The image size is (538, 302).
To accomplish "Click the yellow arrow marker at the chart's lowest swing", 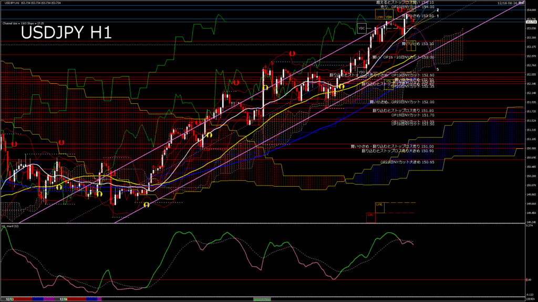I will [x=146, y=205].
